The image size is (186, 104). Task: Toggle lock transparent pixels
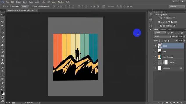(x=160, y=41)
